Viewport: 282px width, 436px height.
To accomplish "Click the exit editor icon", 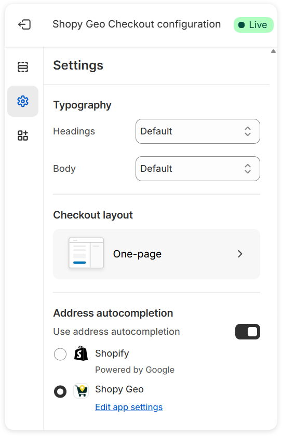I will (24, 24).
